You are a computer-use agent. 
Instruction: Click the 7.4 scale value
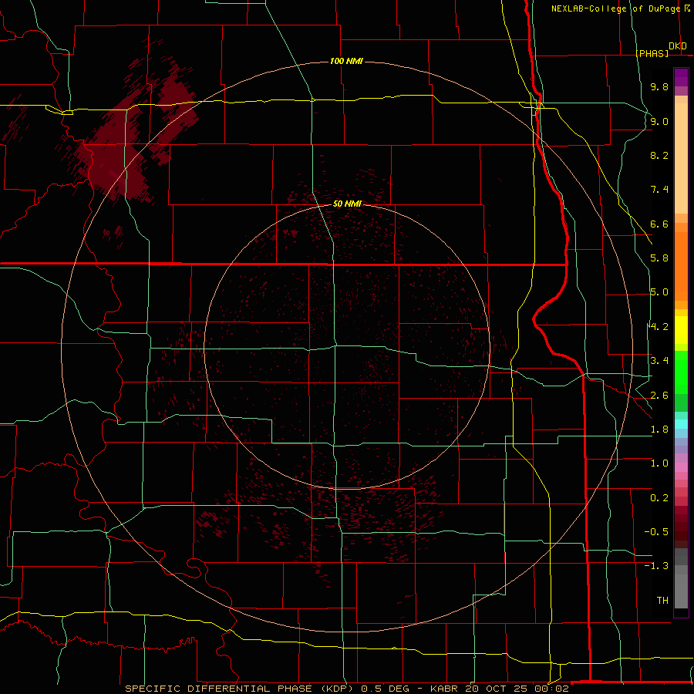659,190
